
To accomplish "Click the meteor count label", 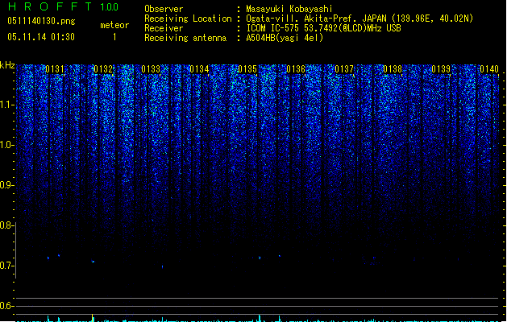I will click(114, 25).
